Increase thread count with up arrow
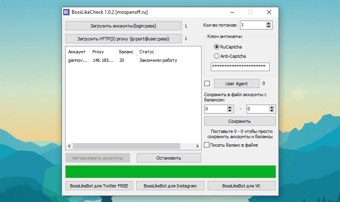 tap(268, 23)
